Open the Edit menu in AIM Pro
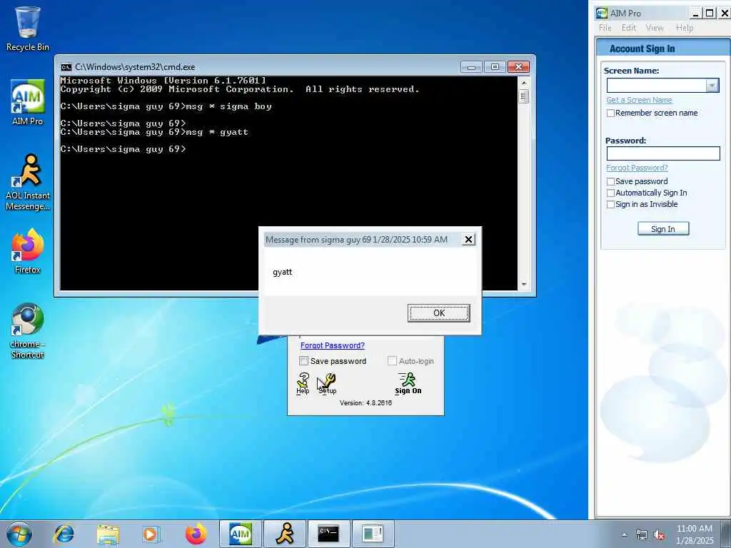731x548 pixels. [x=628, y=28]
